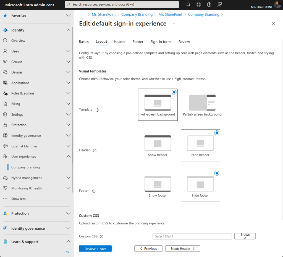Click the Mr. SharePoint account avatar
This screenshot has height=257, width=283.
click(277, 4)
